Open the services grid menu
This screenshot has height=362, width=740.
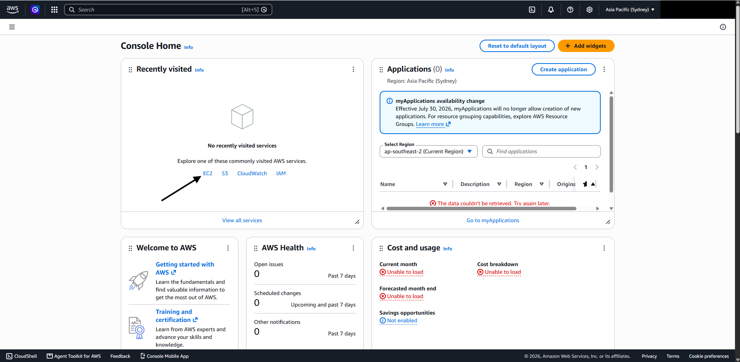tap(54, 10)
